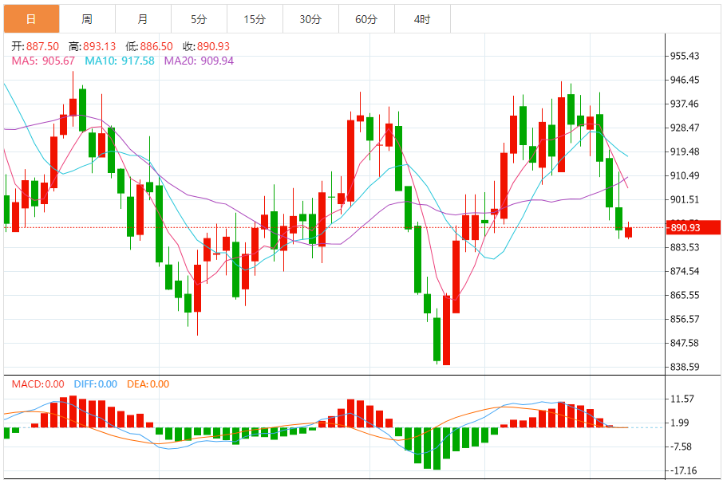Viewport: 727px width, 480px height.
Task: Open the 30分 timeframe tab
Action: click(x=310, y=19)
